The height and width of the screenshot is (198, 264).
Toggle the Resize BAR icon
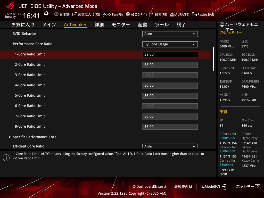[194, 14]
